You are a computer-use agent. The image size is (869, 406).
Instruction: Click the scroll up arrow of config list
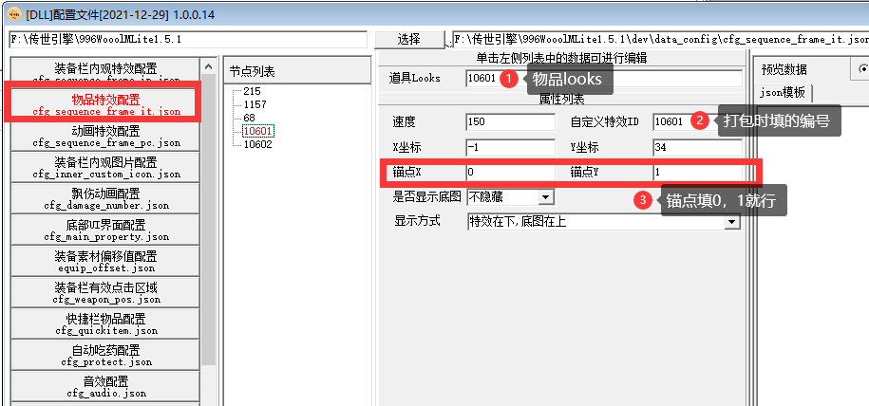[208, 67]
